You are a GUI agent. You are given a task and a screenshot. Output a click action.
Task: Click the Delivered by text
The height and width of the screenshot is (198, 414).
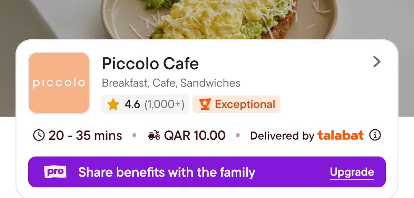[x=282, y=136]
